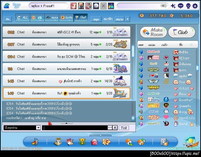Open the trophy icon in bottom bar
The width and height of the screenshot is (201, 157).
pos(82,142)
